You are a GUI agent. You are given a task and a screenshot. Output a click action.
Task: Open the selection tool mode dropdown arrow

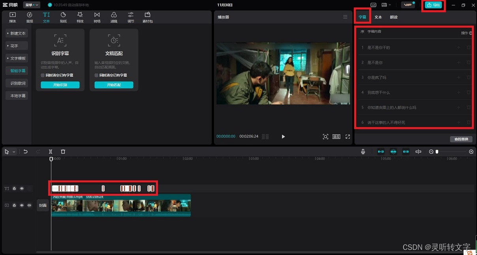tap(14, 152)
